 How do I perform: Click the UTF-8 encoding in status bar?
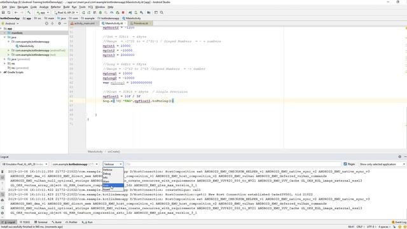tap(371, 226)
